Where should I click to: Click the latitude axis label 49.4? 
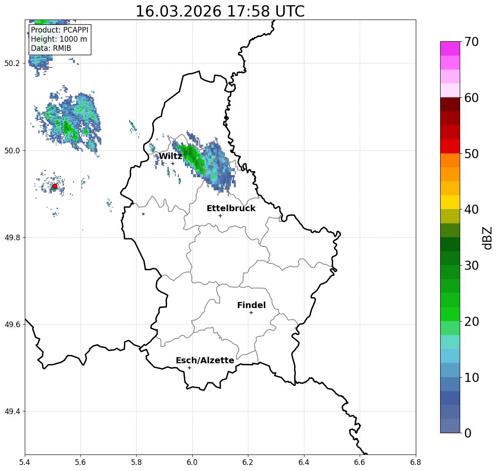point(12,411)
